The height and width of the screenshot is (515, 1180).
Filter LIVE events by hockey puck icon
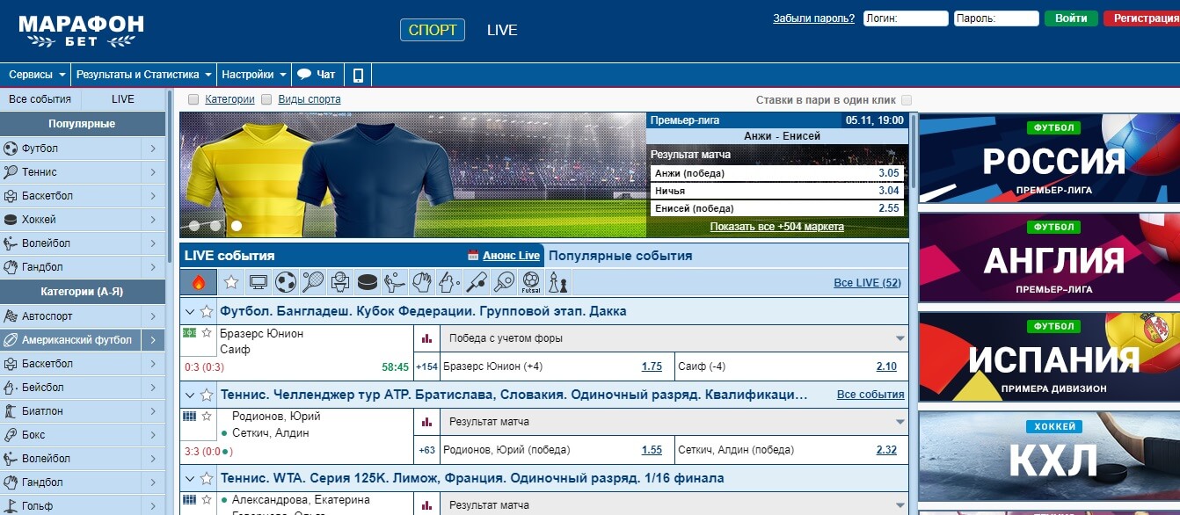click(367, 282)
